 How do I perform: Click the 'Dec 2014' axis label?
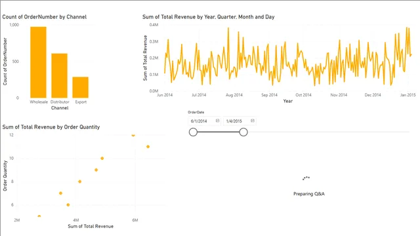pos(373,95)
